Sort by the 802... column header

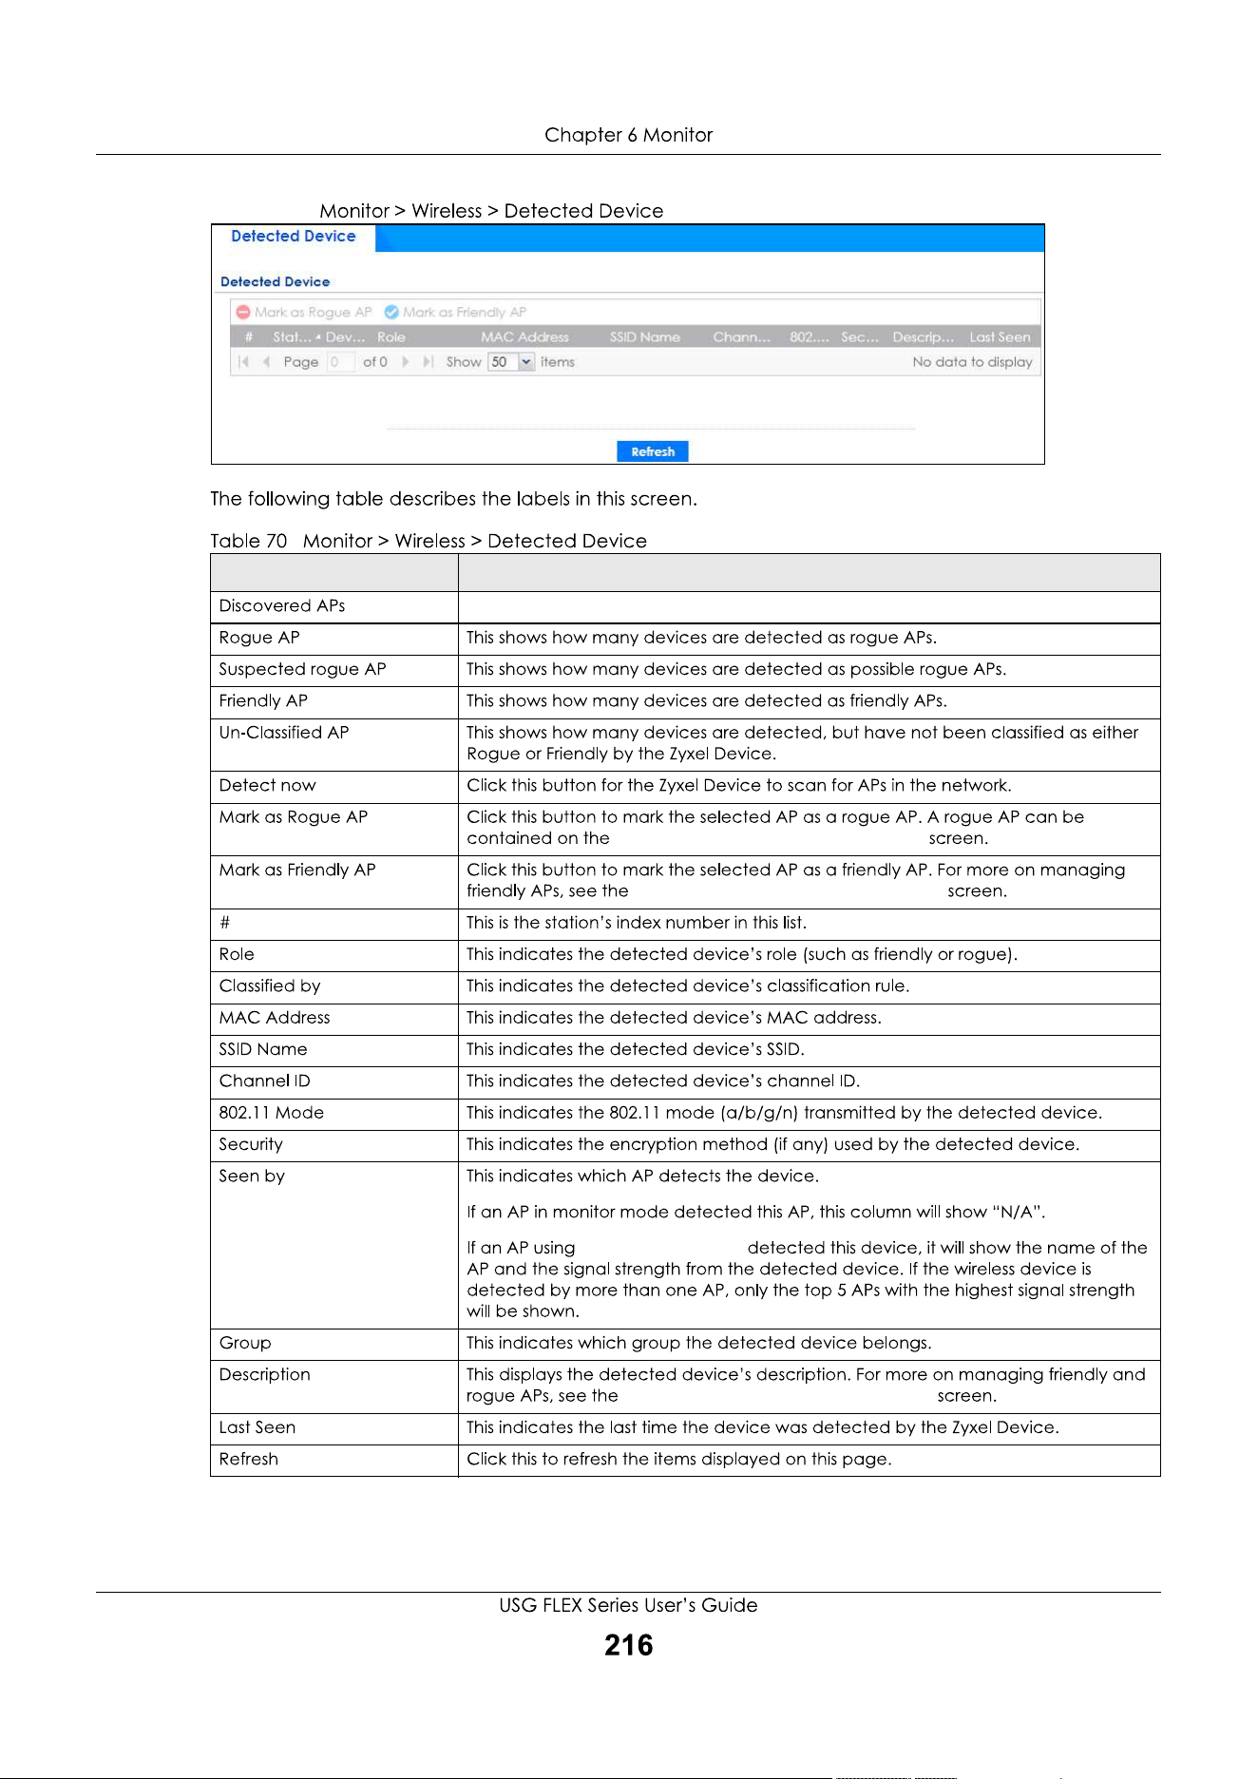[810, 337]
